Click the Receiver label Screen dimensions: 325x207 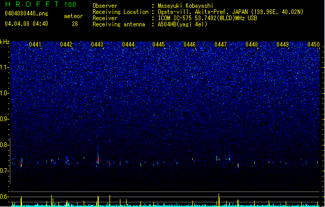pos(105,18)
